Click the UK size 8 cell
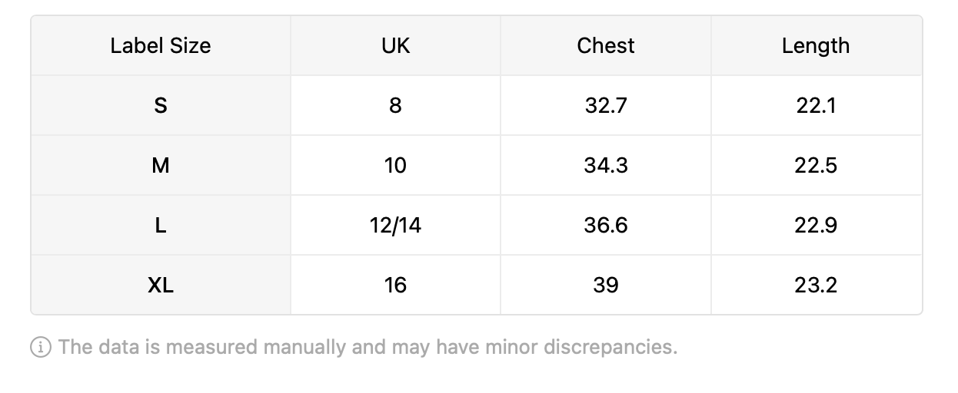This screenshot has width=958, height=393. (395, 105)
